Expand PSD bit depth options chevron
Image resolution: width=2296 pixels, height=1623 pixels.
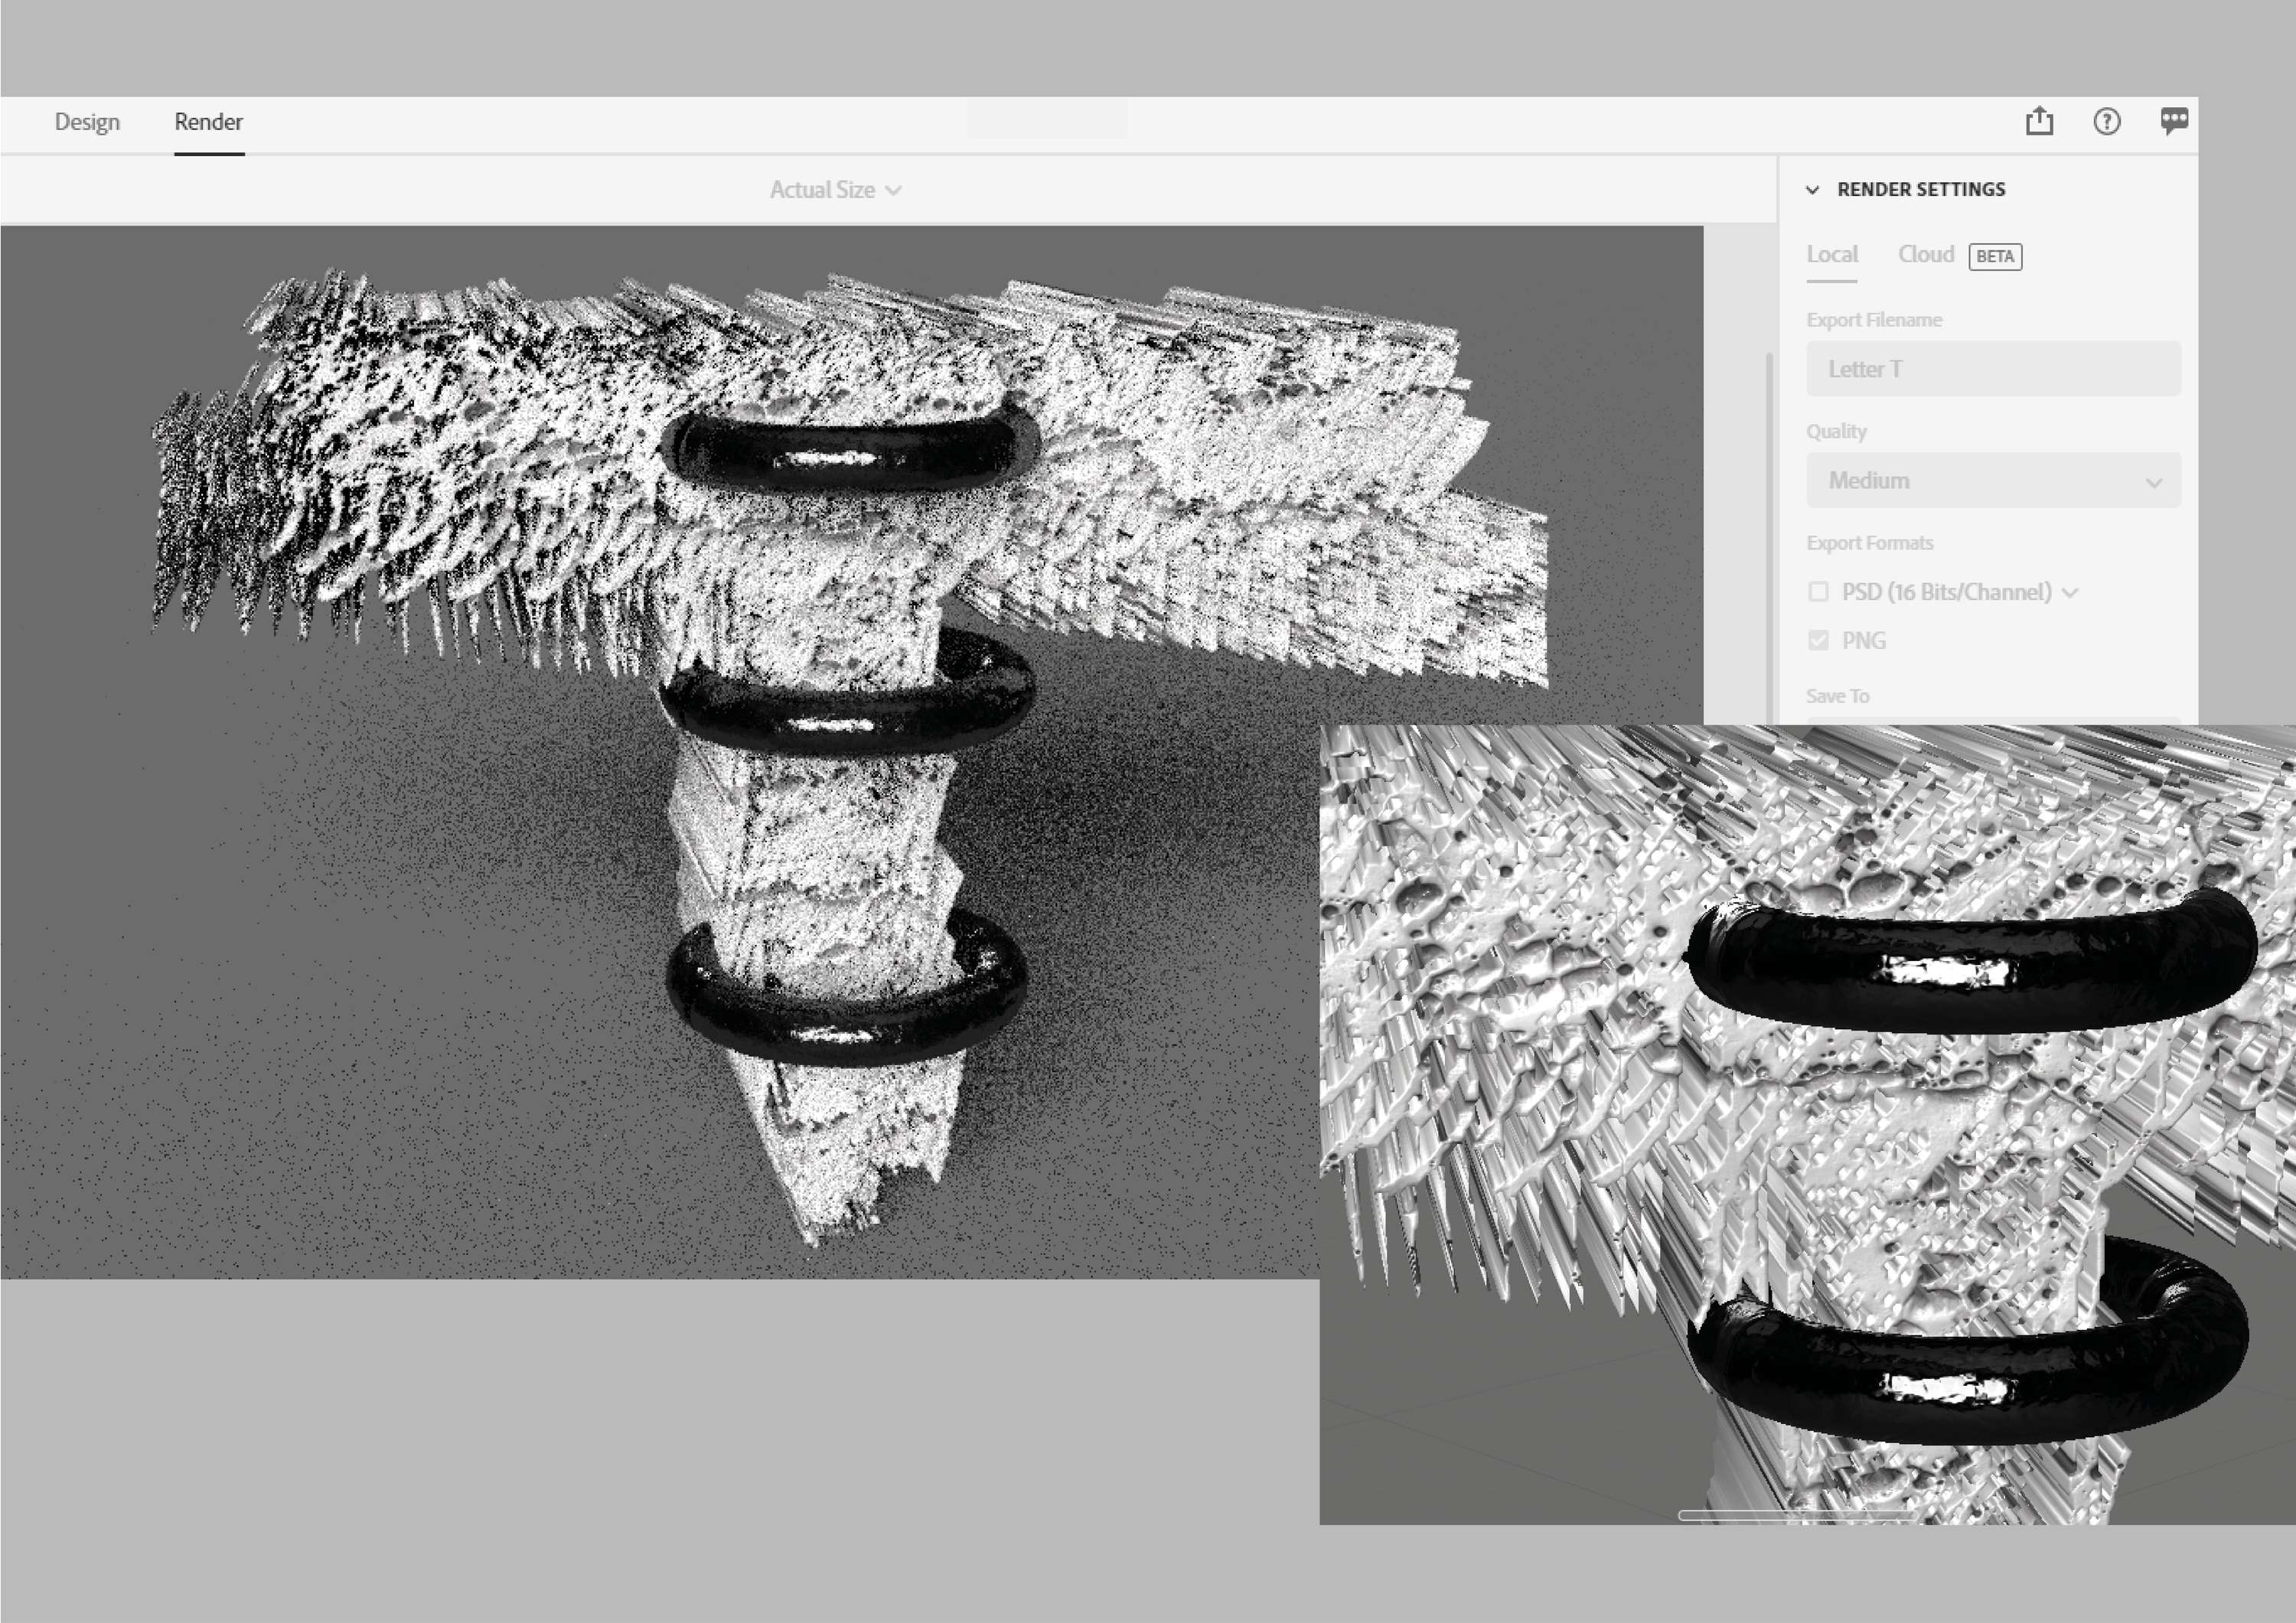pos(2071,593)
